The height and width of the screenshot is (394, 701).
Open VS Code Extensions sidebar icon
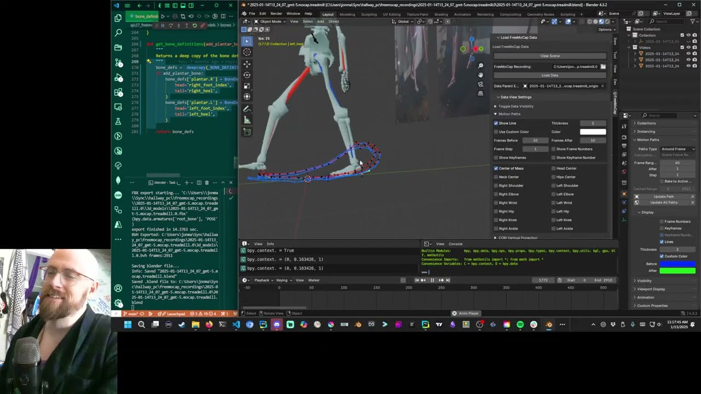click(x=118, y=92)
